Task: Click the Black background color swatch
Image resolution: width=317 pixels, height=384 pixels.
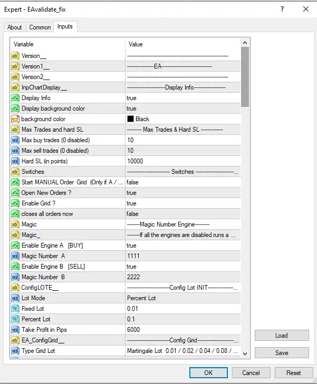Action: (x=130, y=119)
